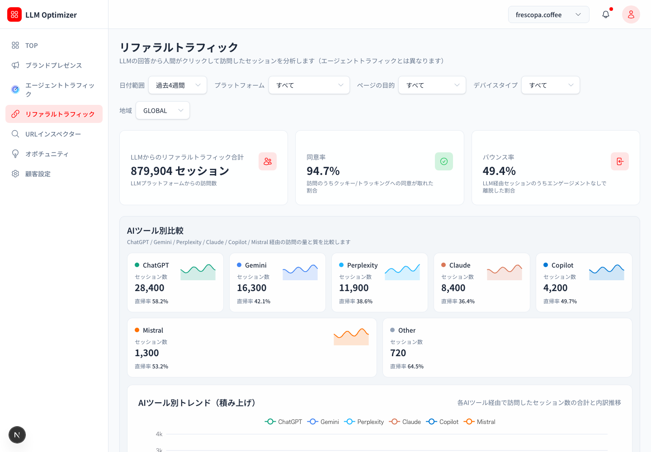Click the megaphone icon for ブランドプレゼンス
651x452 pixels.
[x=15, y=65]
